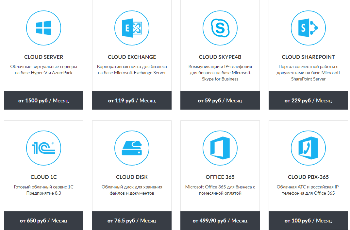
Task: Select the 'от 1500 руб / Месяц' price bar
Action: (x=43, y=100)
